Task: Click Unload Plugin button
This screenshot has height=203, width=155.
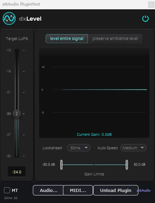Action: [x=116, y=190]
